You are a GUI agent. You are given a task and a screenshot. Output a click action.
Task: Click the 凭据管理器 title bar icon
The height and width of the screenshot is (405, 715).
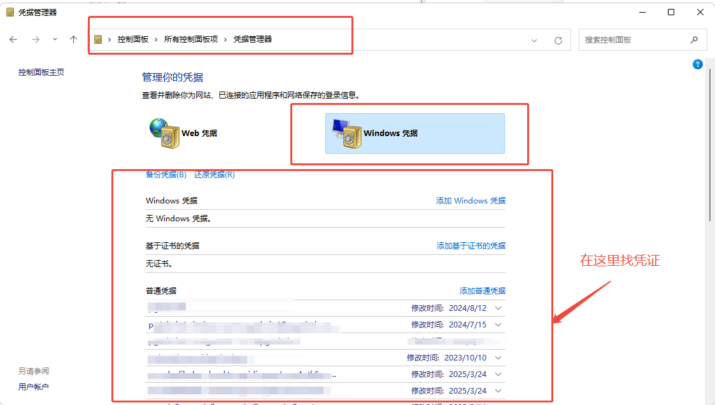(10, 12)
